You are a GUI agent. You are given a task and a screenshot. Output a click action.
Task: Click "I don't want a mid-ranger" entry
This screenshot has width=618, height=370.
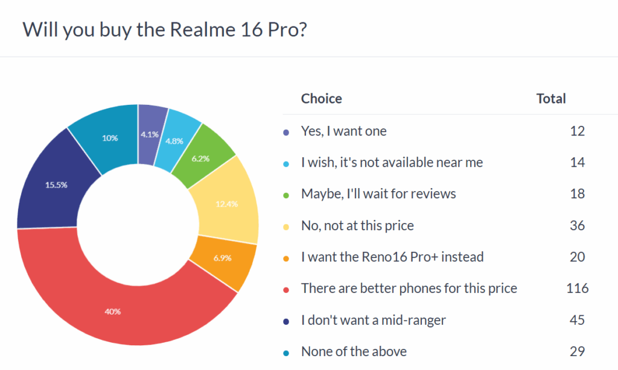[373, 320]
